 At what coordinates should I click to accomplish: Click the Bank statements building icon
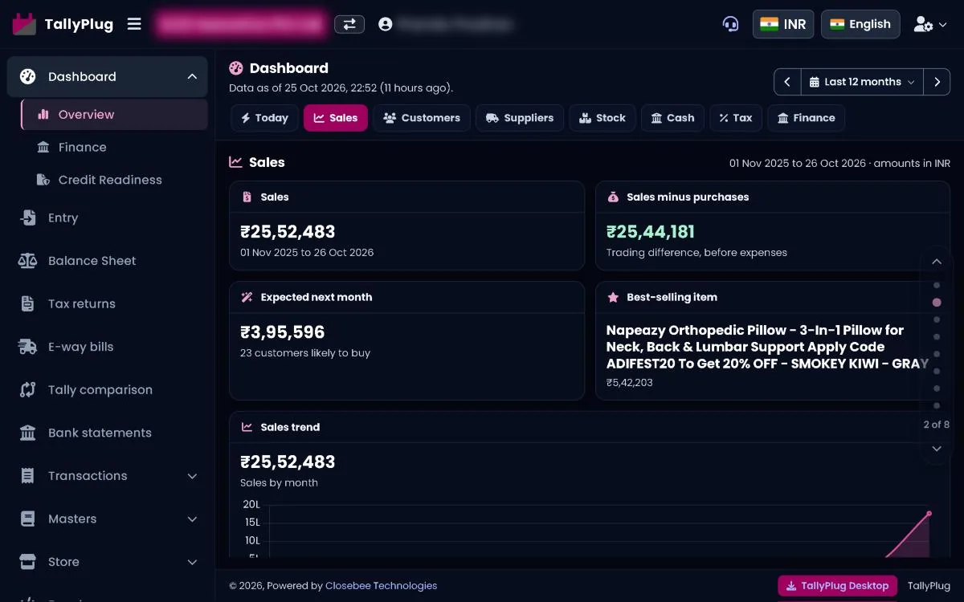(28, 433)
